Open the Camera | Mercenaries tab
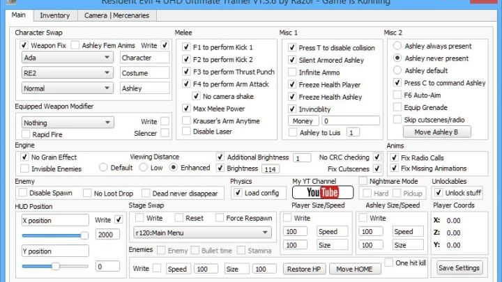Viewport: 502px width, 282px height. coord(117,15)
